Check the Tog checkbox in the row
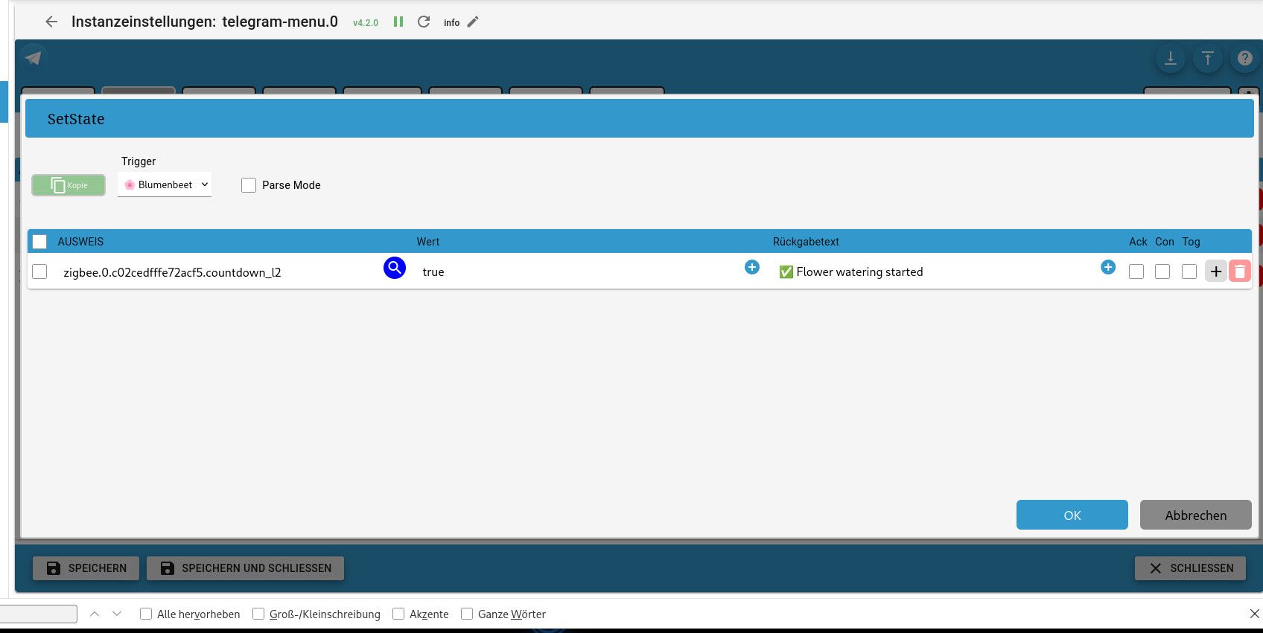 click(1189, 271)
